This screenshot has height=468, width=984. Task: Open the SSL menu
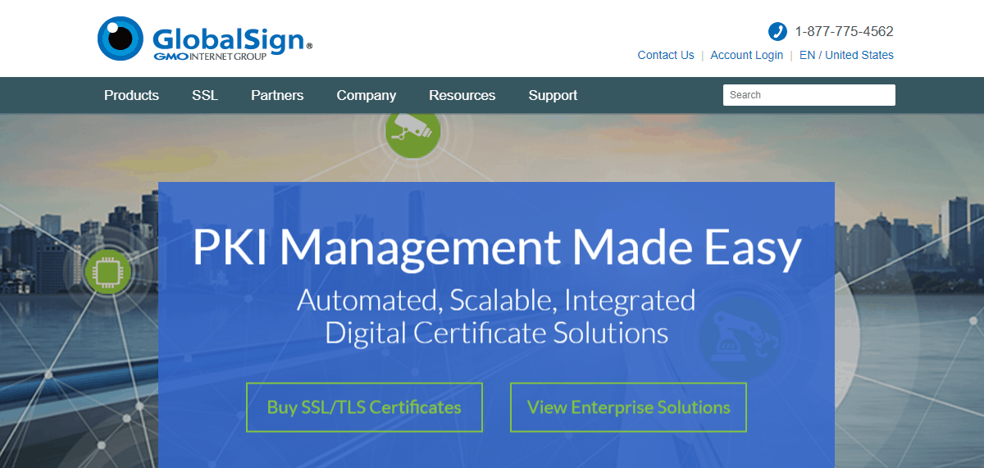pyautogui.click(x=205, y=95)
